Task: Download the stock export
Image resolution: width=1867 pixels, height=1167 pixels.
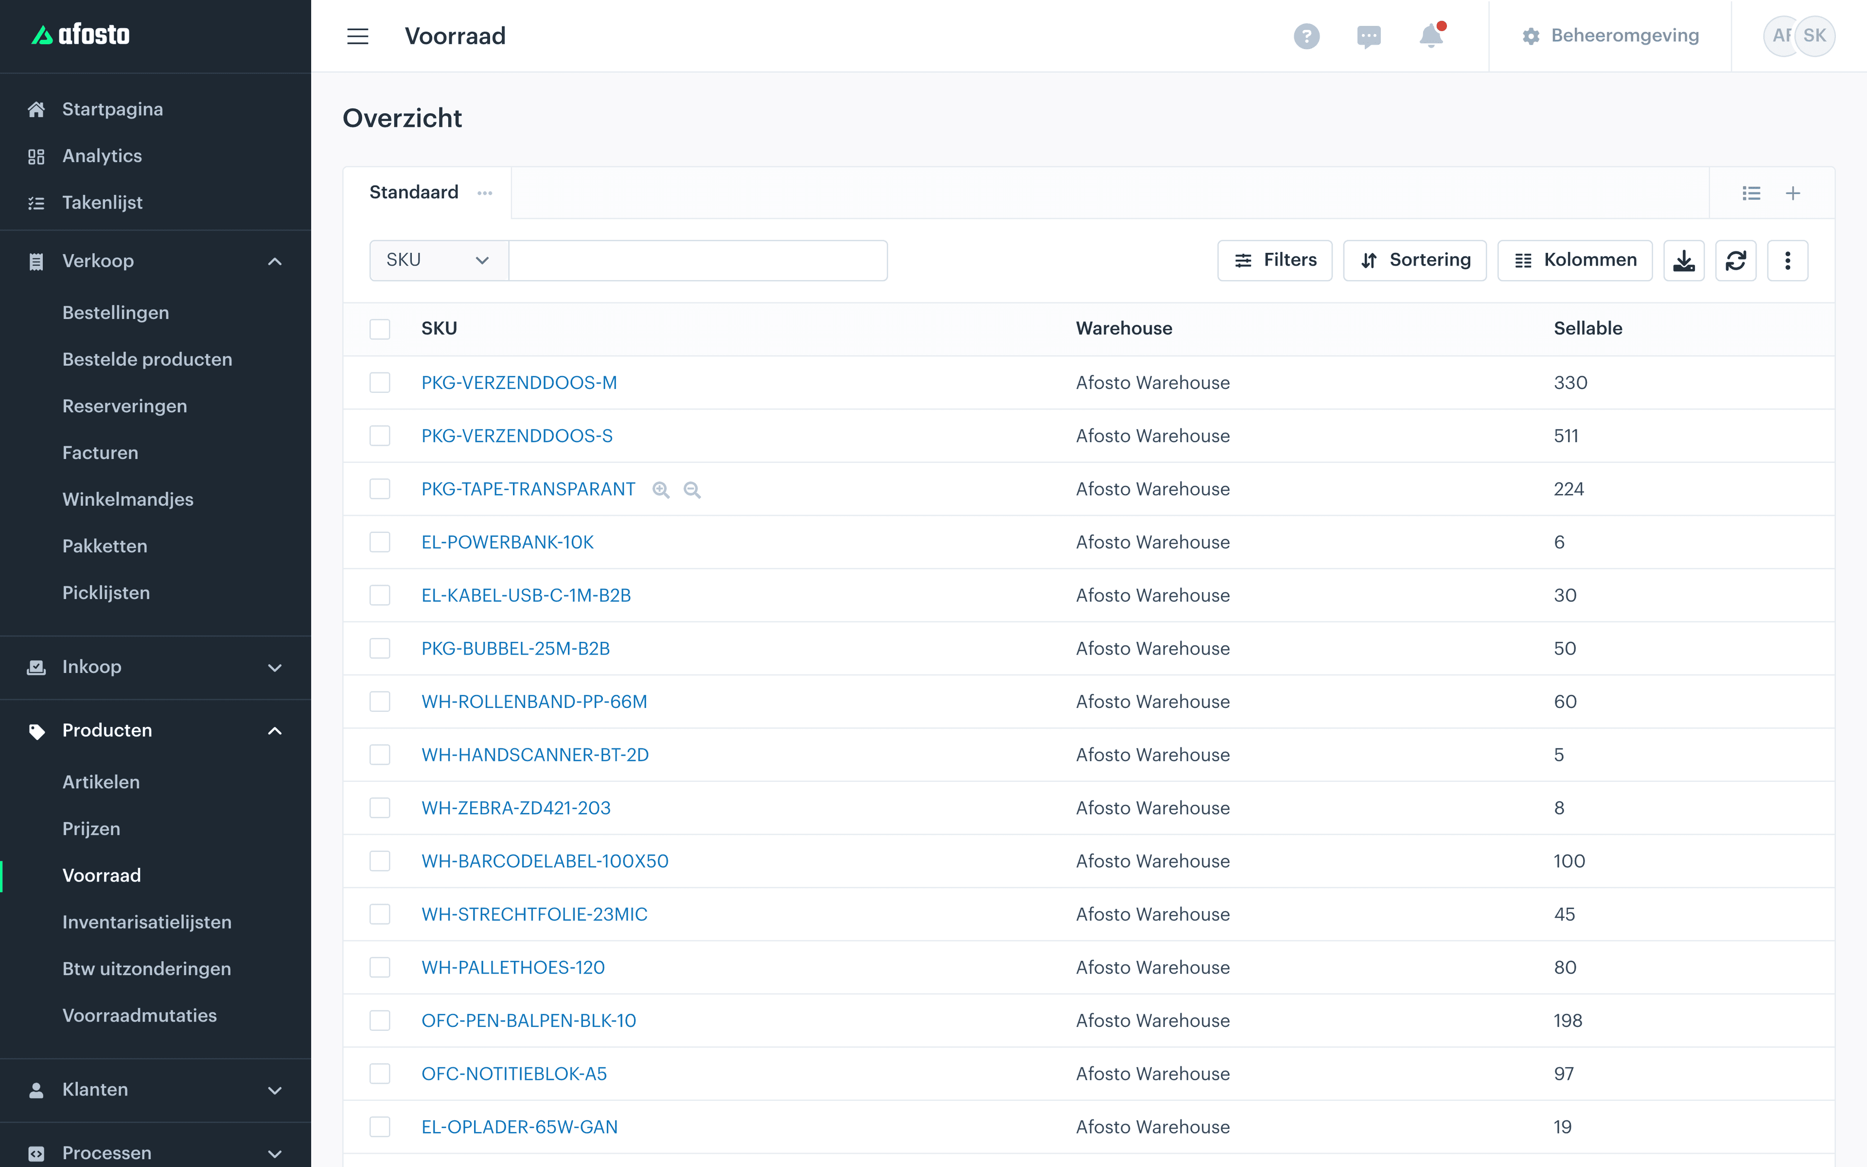Action: point(1683,261)
